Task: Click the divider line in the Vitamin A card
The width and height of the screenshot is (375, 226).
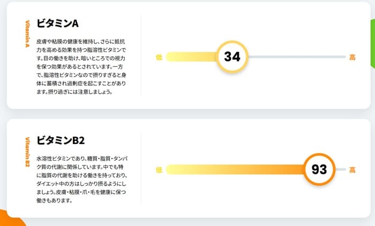Action: click(x=141, y=55)
